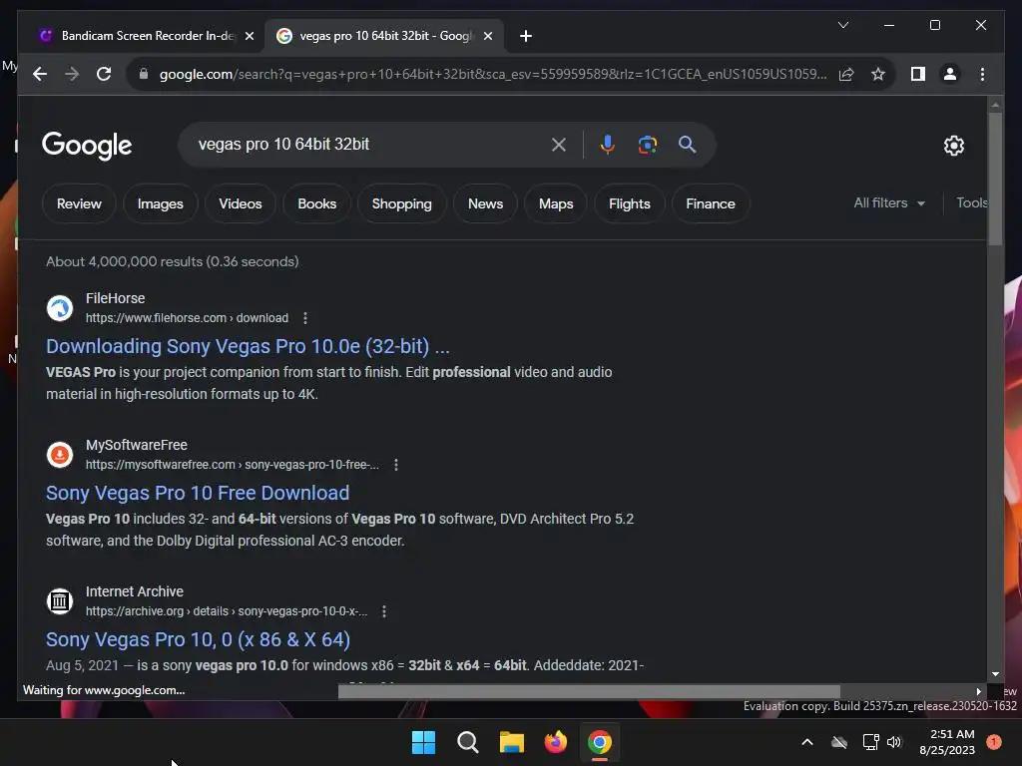Go back using the browser back arrow
The width and height of the screenshot is (1022, 766).
(x=40, y=74)
